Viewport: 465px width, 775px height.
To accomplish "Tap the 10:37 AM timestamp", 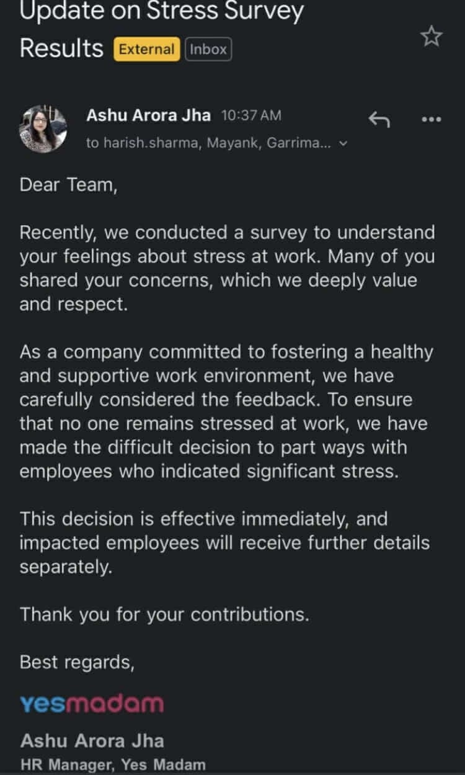I will click(x=250, y=115).
